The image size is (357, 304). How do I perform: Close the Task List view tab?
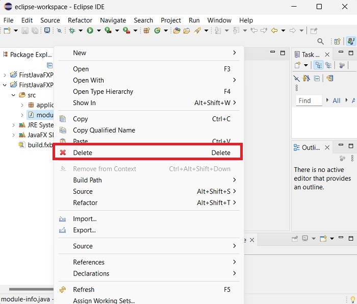[327, 55]
